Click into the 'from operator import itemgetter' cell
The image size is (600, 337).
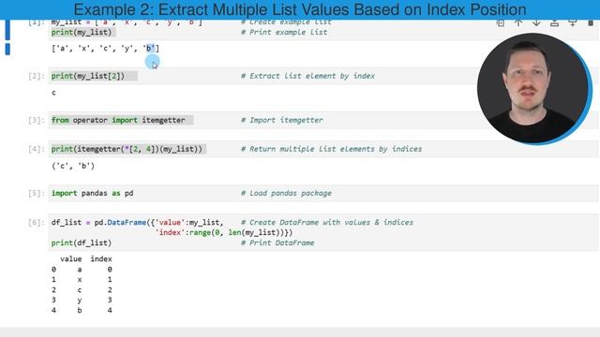point(322,120)
